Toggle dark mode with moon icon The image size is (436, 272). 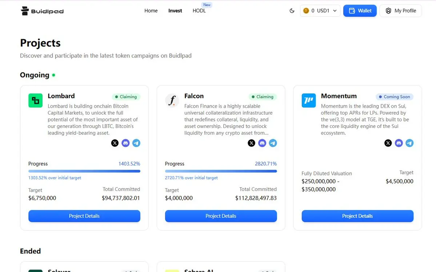292,11
